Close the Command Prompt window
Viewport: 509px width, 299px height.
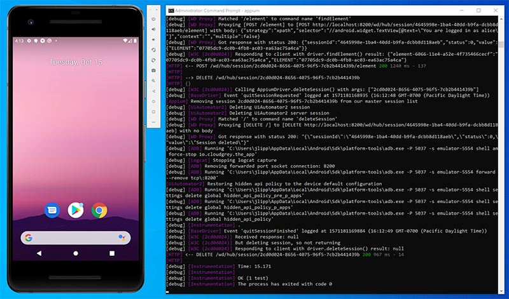point(496,10)
